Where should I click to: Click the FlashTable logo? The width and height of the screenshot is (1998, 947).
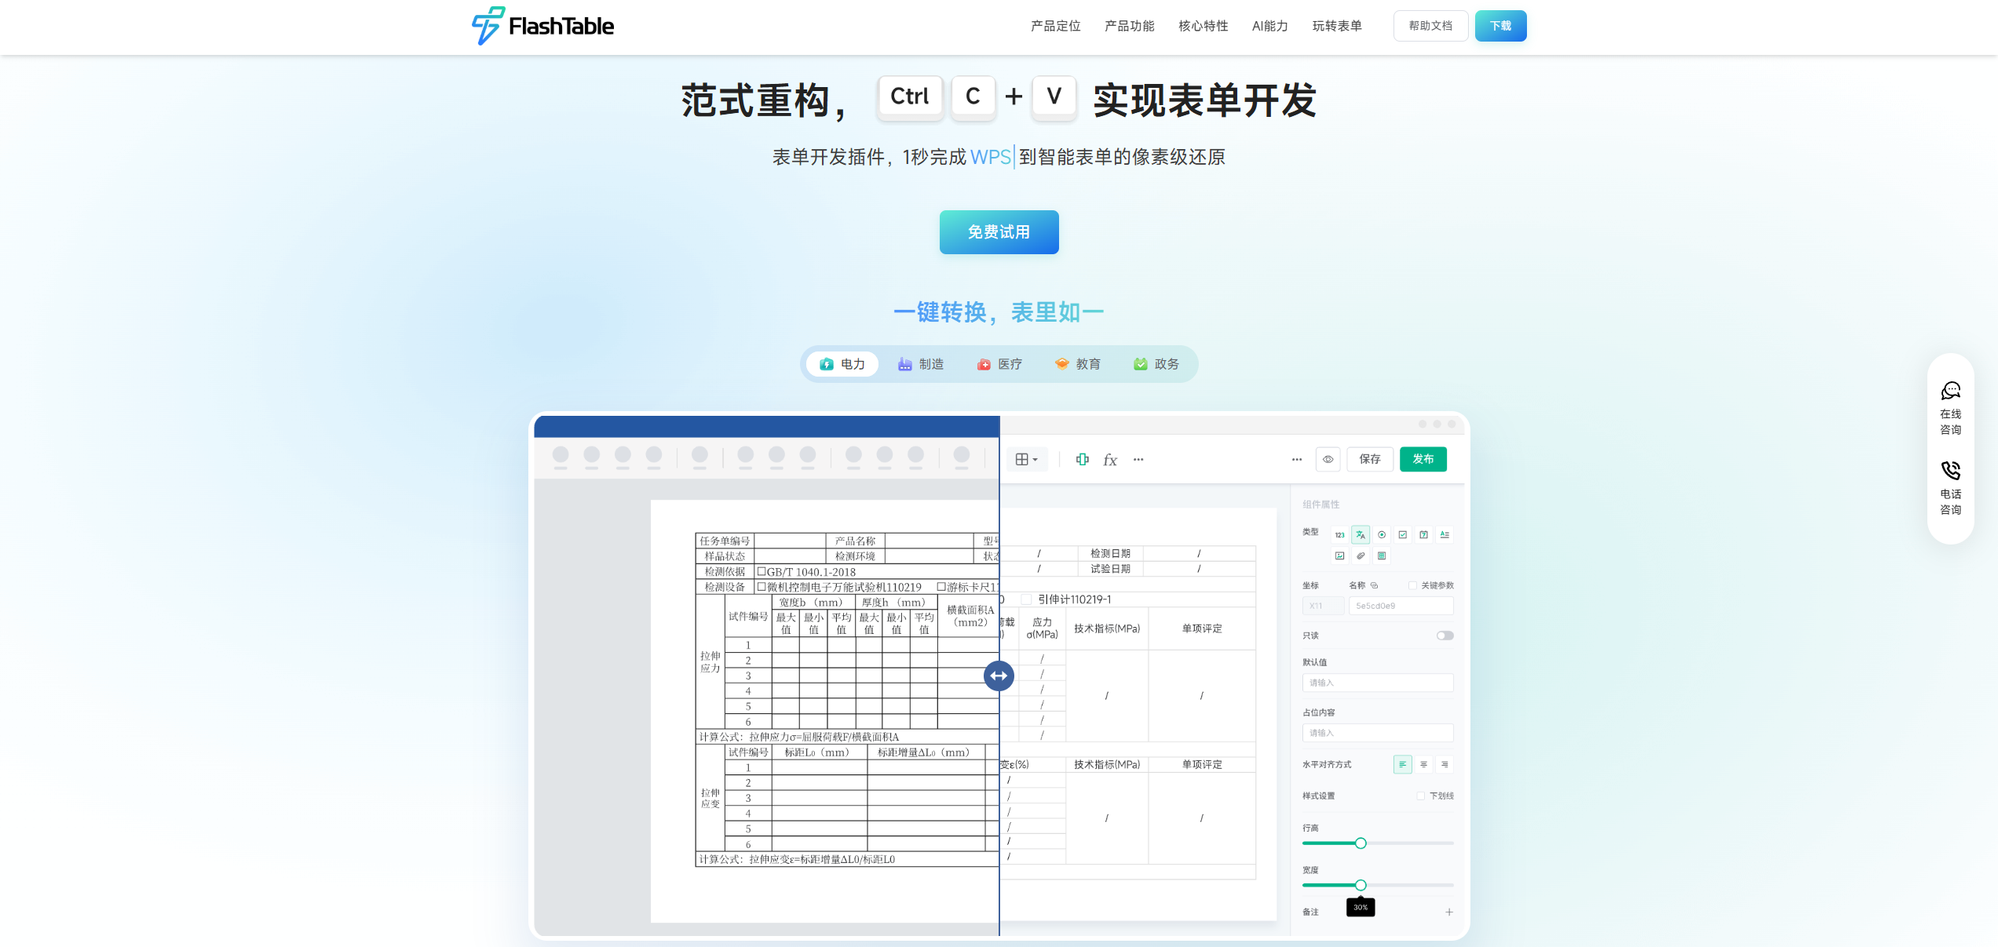point(542,26)
